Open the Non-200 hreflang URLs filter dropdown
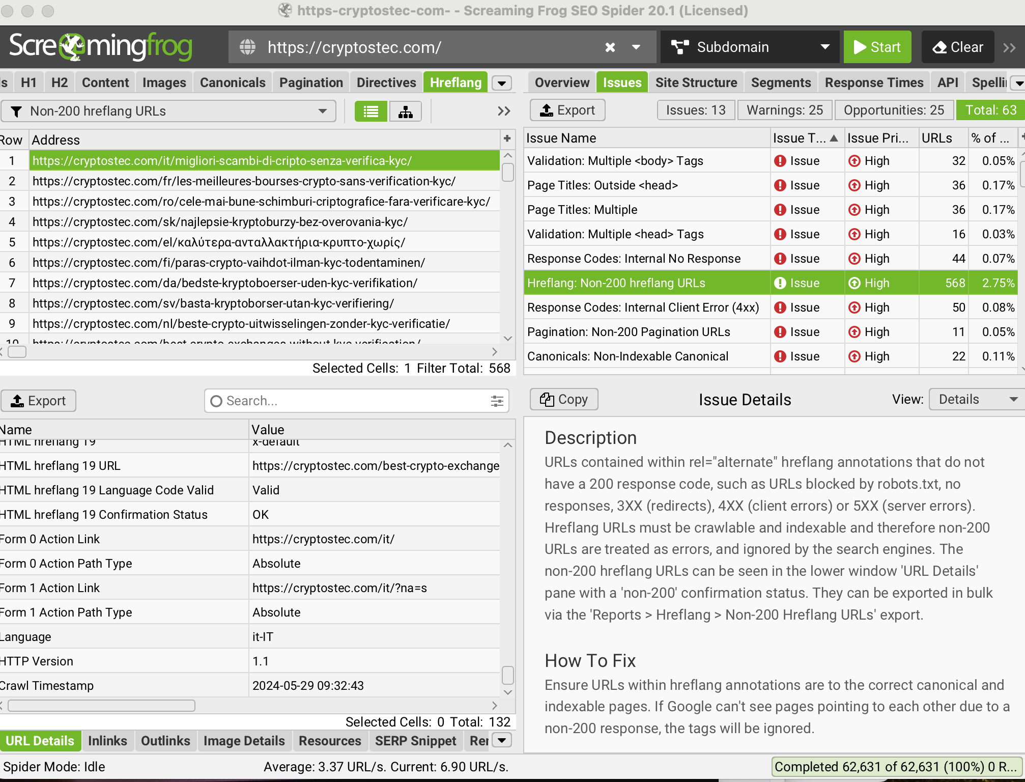 tap(168, 111)
